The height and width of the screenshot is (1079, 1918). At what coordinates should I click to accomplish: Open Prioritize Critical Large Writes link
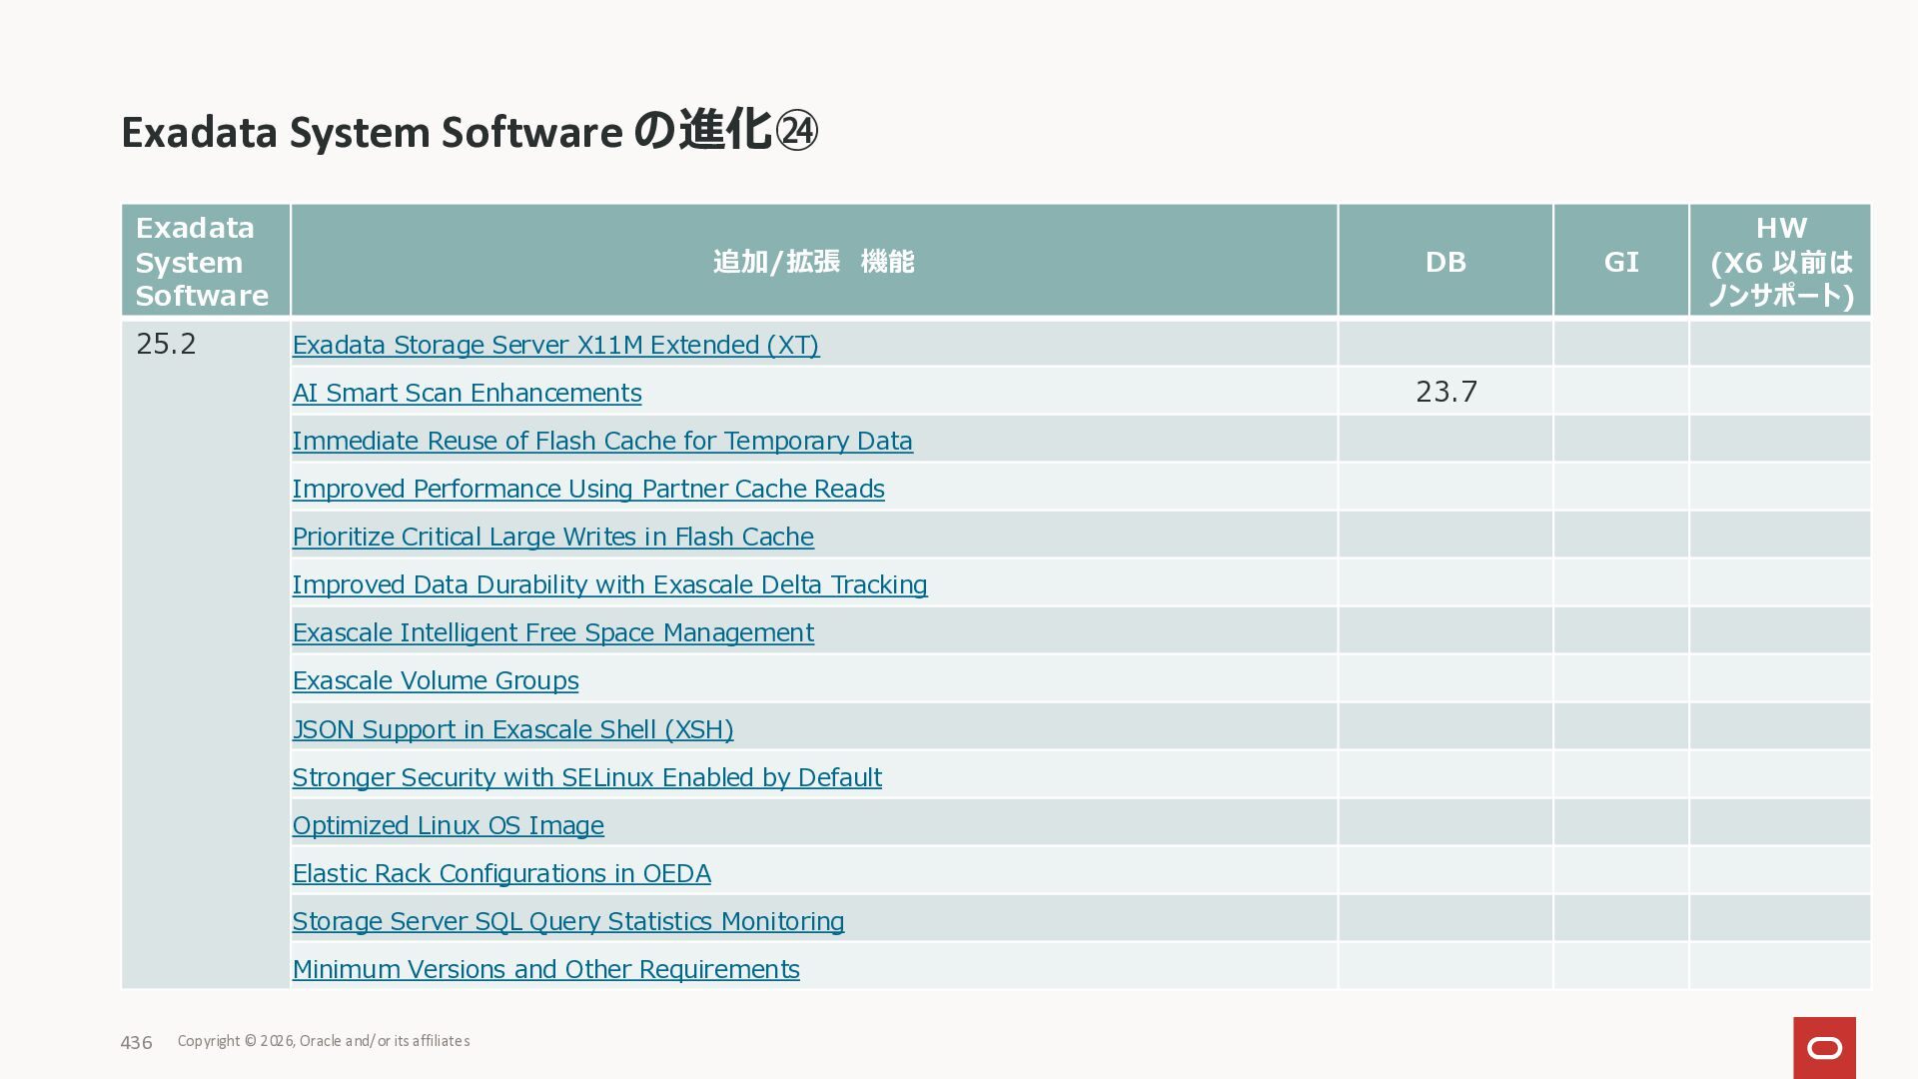(x=552, y=537)
